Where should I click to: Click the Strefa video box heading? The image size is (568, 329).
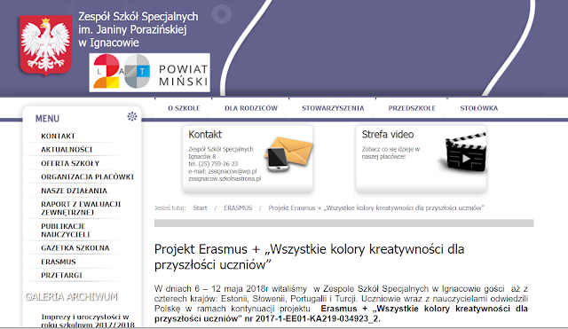(388, 134)
